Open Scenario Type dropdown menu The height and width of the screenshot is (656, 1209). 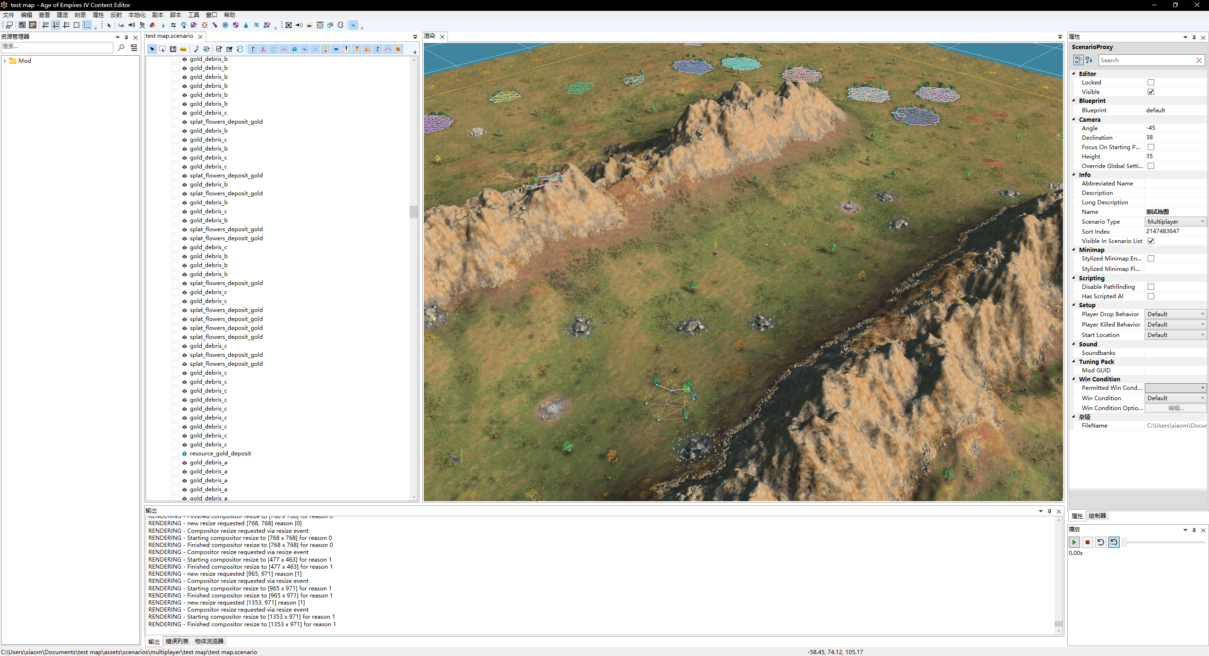tap(1175, 221)
